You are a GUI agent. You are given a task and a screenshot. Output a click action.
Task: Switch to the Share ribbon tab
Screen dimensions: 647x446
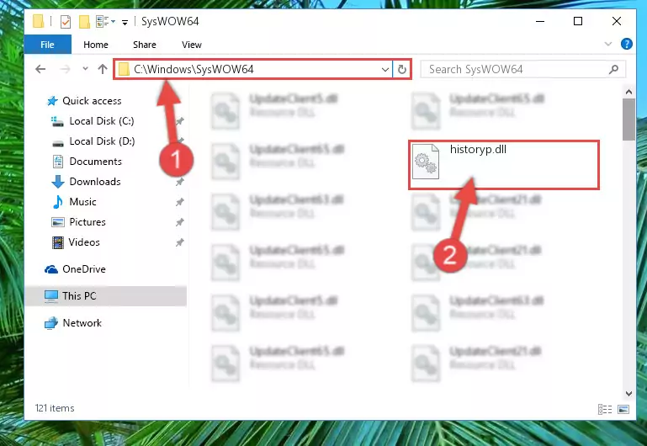pyautogui.click(x=145, y=45)
